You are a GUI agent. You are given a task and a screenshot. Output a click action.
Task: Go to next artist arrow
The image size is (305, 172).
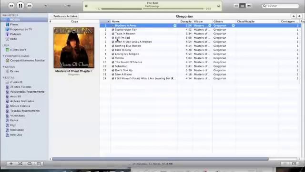[299, 16]
